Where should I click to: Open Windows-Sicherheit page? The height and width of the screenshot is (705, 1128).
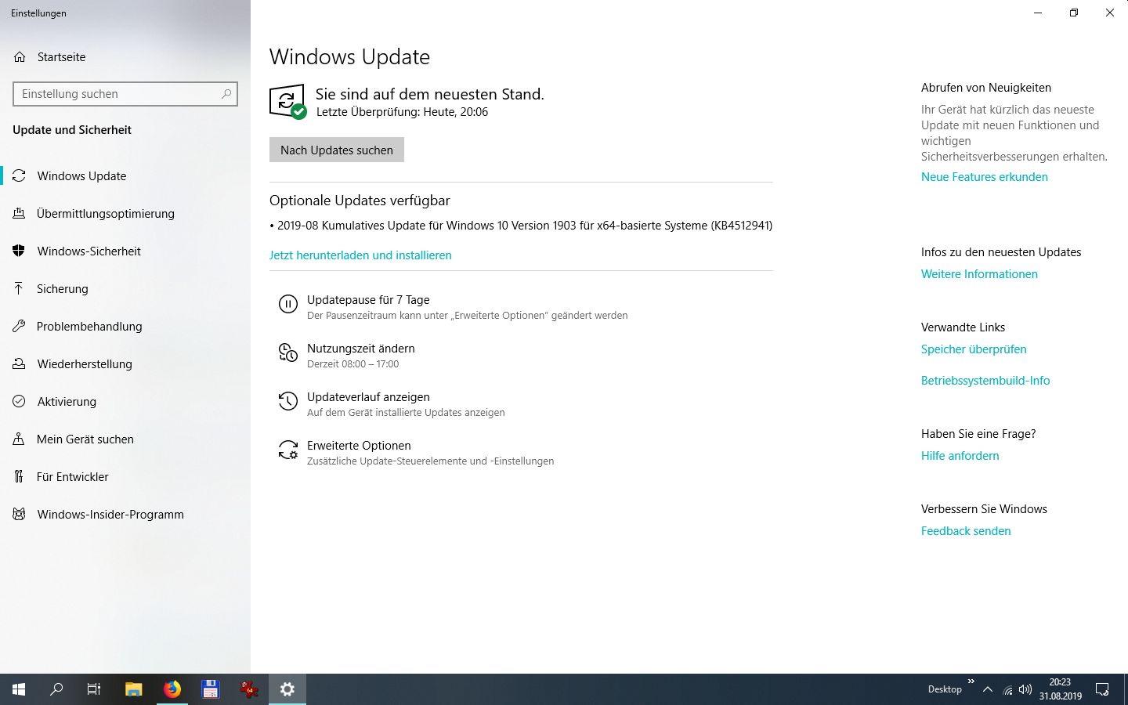coord(89,251)
